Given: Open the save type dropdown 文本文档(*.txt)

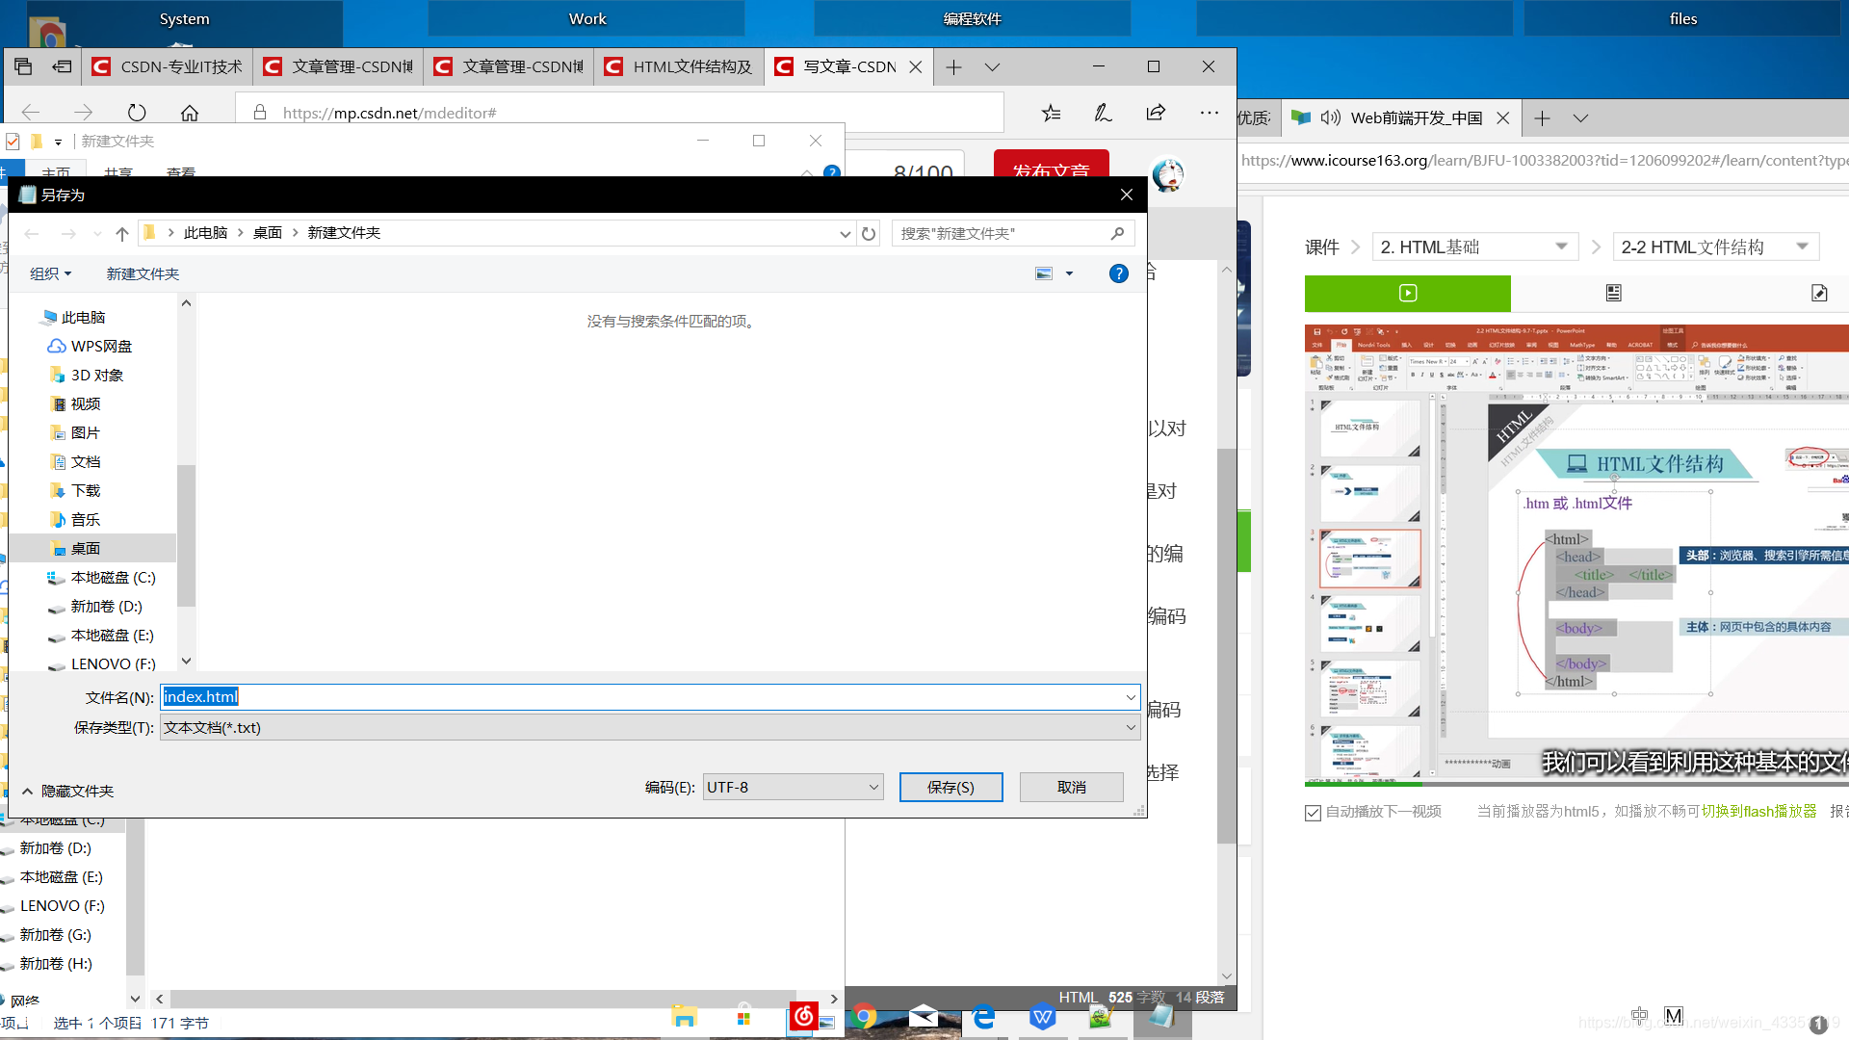Looking at the screenshot, I should pos(650,727).
